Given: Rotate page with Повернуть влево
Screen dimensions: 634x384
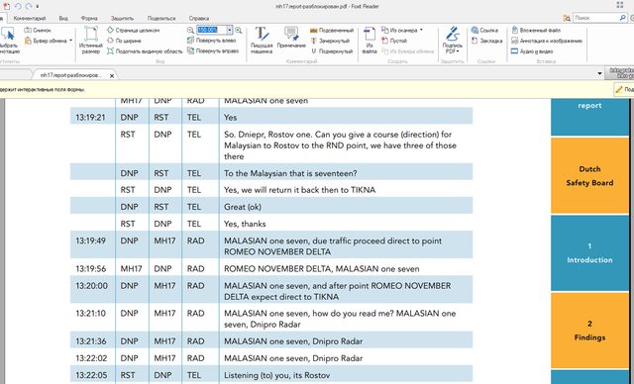Looking at the screenshot, I should click(212, 41).
